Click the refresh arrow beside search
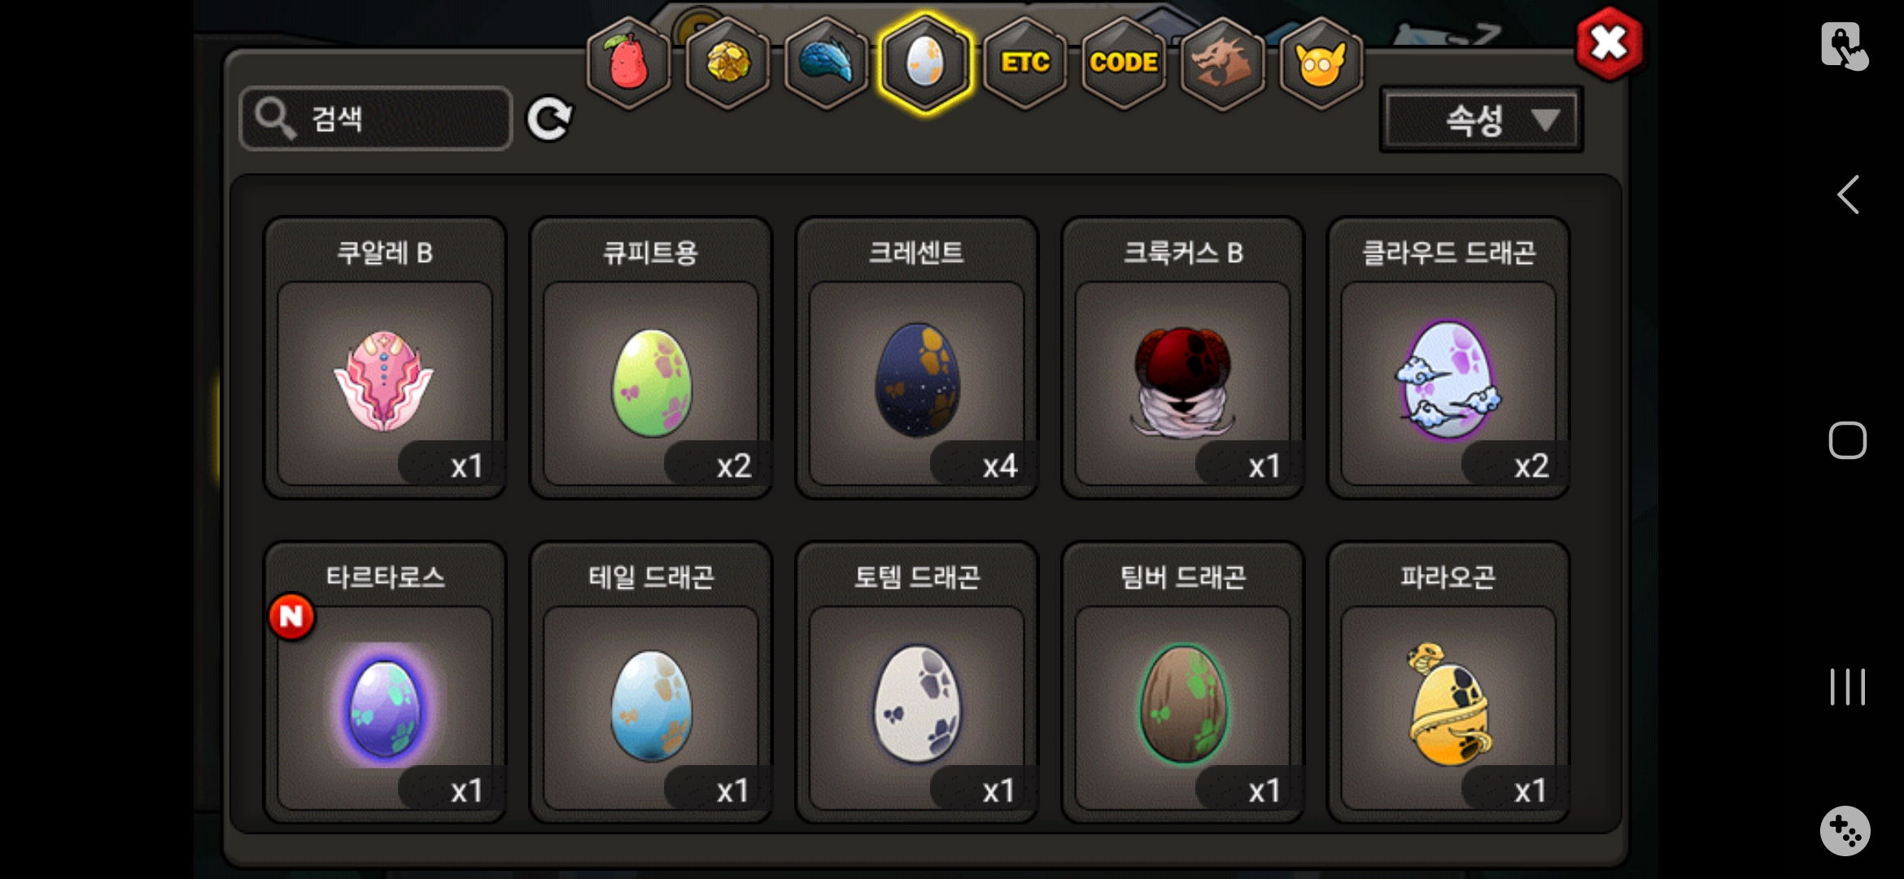The image size is (1904, 879). (549, 120)
